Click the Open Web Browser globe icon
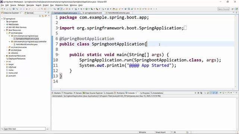The image size is (239, 134). click(x=125, y=9)
